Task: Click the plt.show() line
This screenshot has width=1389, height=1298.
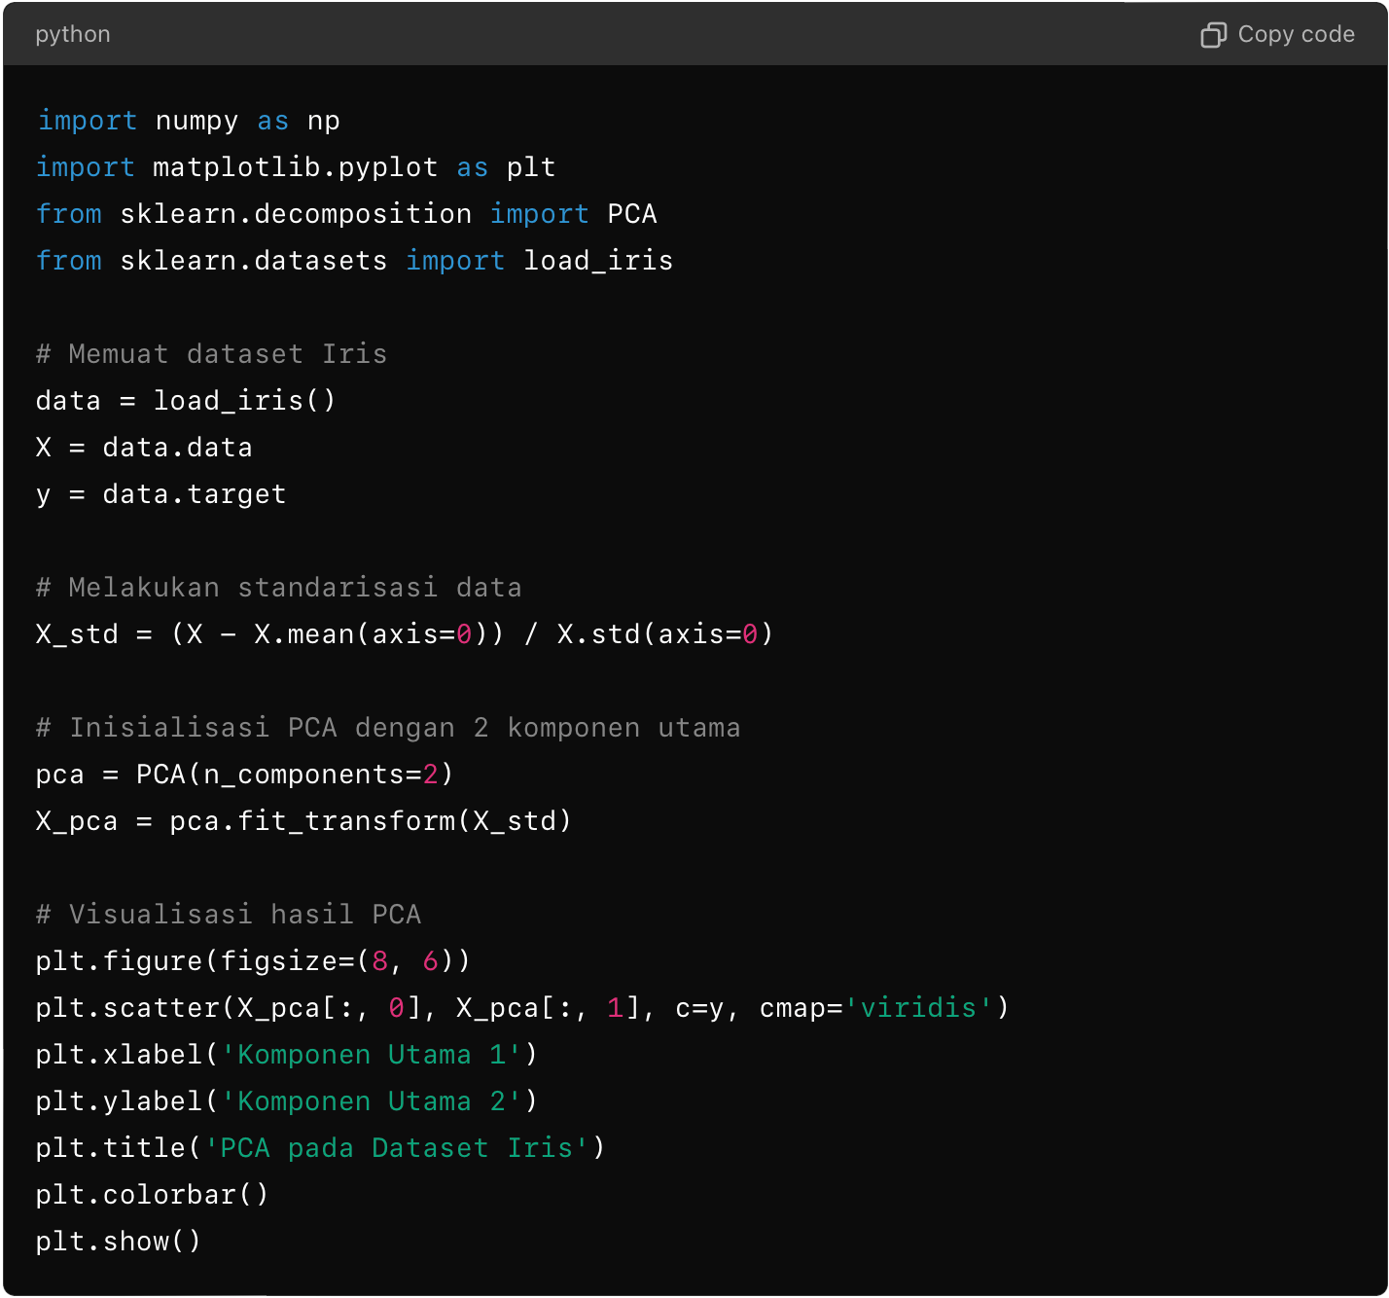Action: point(117,1241)
